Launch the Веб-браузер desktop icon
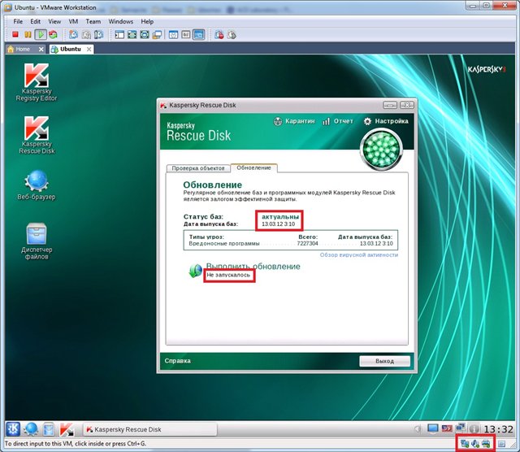Image resolution: width=520 pixels, height=452 pixels. pos(37,181)
